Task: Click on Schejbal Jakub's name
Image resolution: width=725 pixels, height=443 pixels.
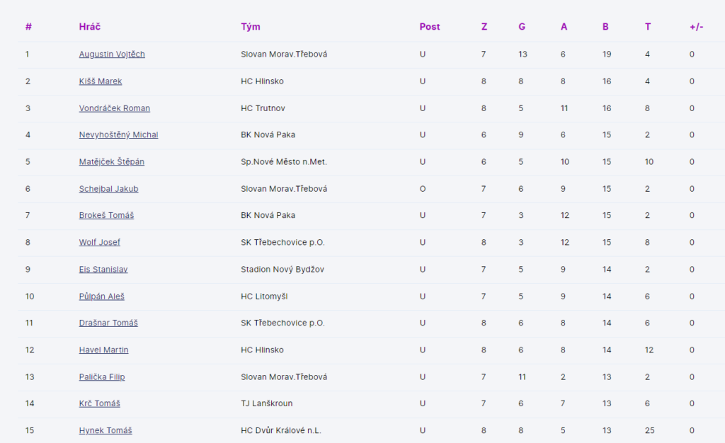Action: tap(108, 189)
